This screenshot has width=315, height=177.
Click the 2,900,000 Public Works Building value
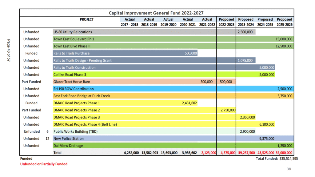[248, 131]
